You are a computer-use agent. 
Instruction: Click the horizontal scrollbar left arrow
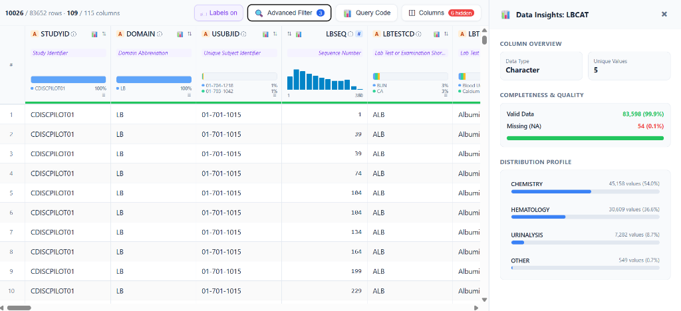pyautogui.click(x=3, y=308)
